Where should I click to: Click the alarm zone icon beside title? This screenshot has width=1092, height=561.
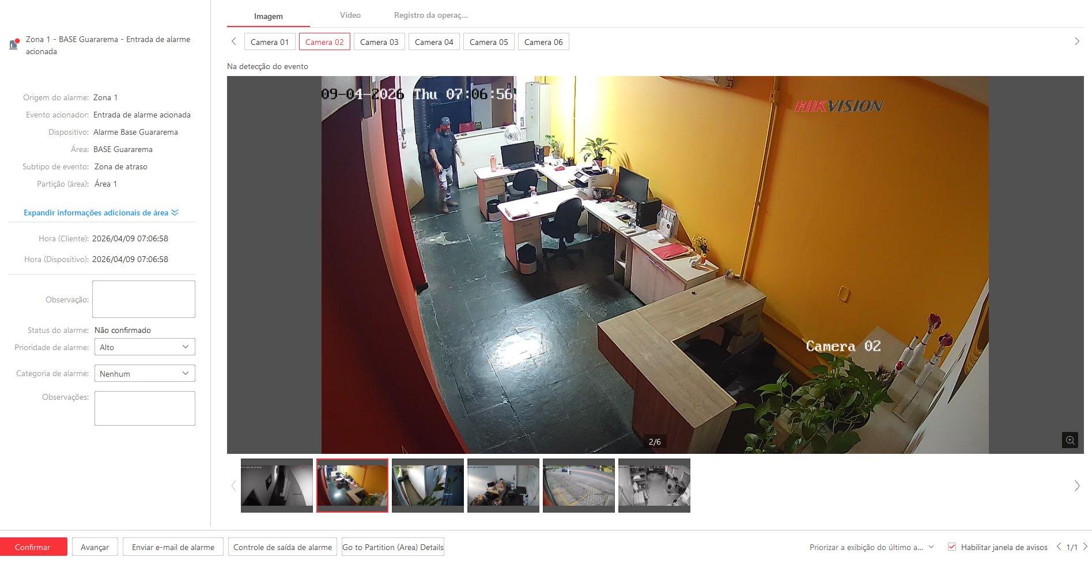[14, 44]
